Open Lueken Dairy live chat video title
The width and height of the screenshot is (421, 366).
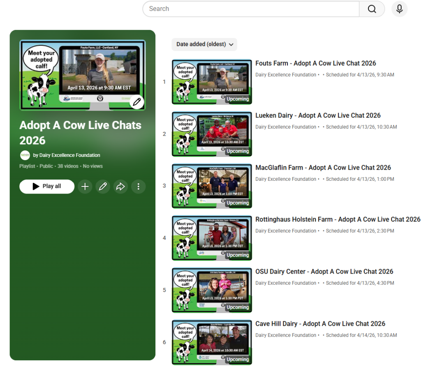318,115
